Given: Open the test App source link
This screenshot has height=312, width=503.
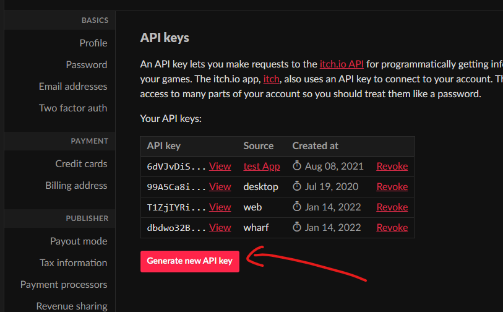Looking at the screenshot, I should click(261, 166).
